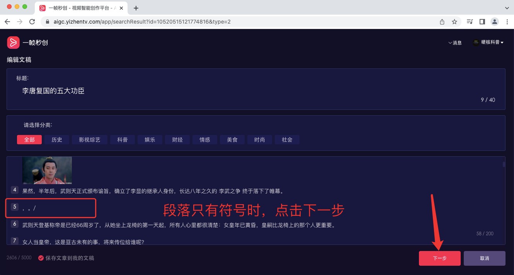The image size is (514, 275).
Task: Click the emperor image thumbnail
Action: [x=47, y=170]
